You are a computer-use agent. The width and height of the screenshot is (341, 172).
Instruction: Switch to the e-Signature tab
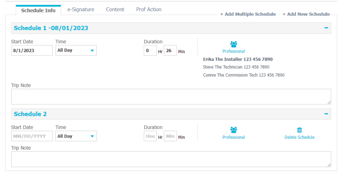81,9
